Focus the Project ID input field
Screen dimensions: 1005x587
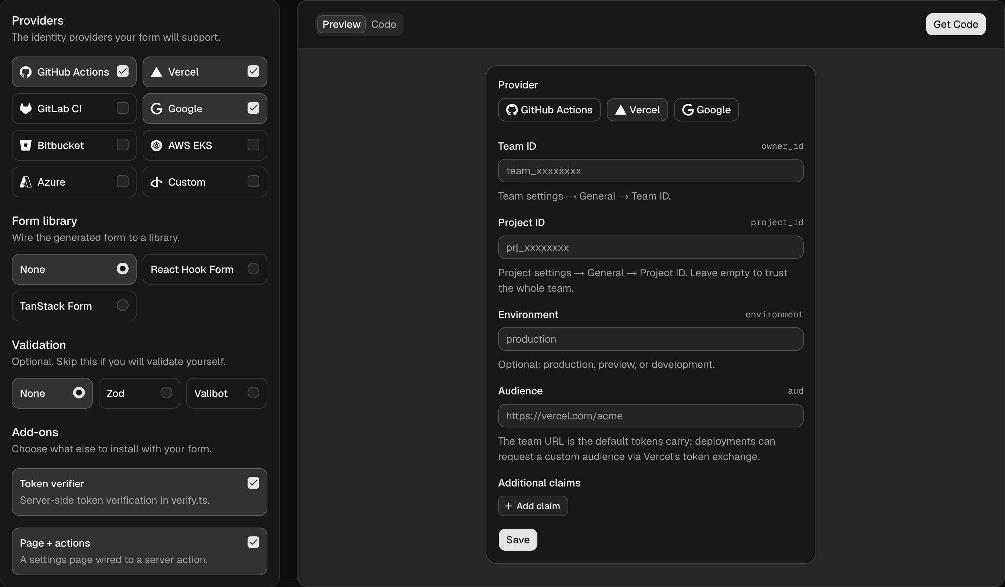tap(651, 247)
